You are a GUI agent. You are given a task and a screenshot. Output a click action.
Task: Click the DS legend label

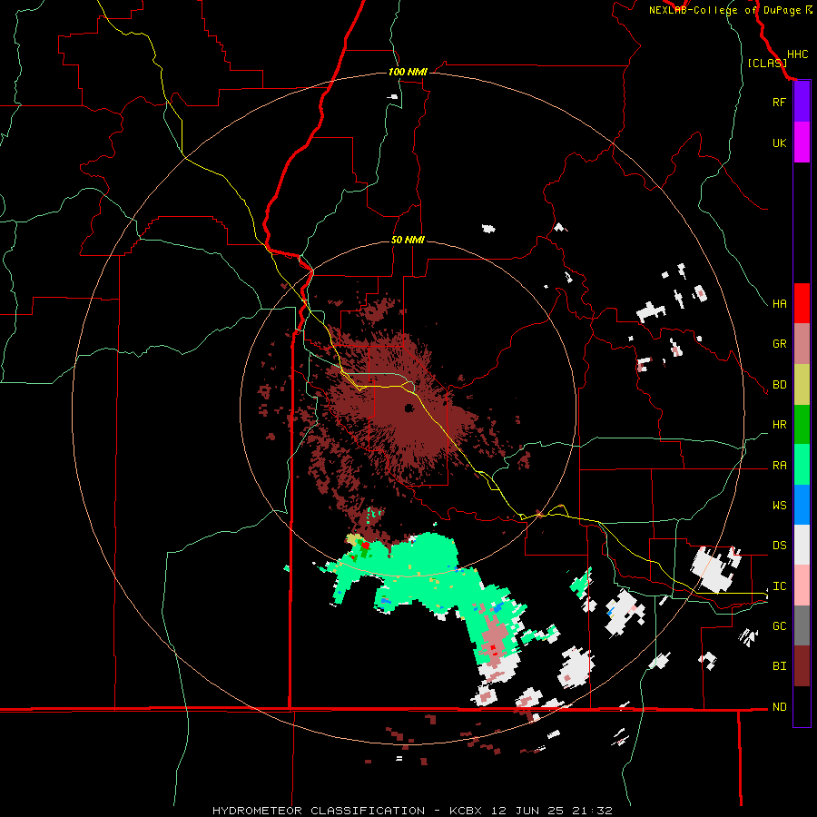779,545
